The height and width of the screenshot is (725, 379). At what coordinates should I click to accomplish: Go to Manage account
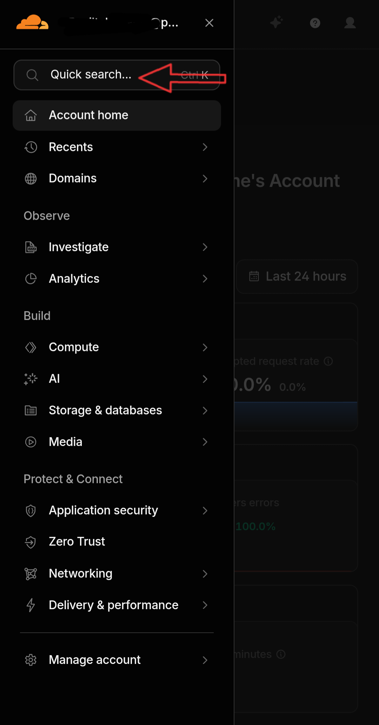coord(117,660)
